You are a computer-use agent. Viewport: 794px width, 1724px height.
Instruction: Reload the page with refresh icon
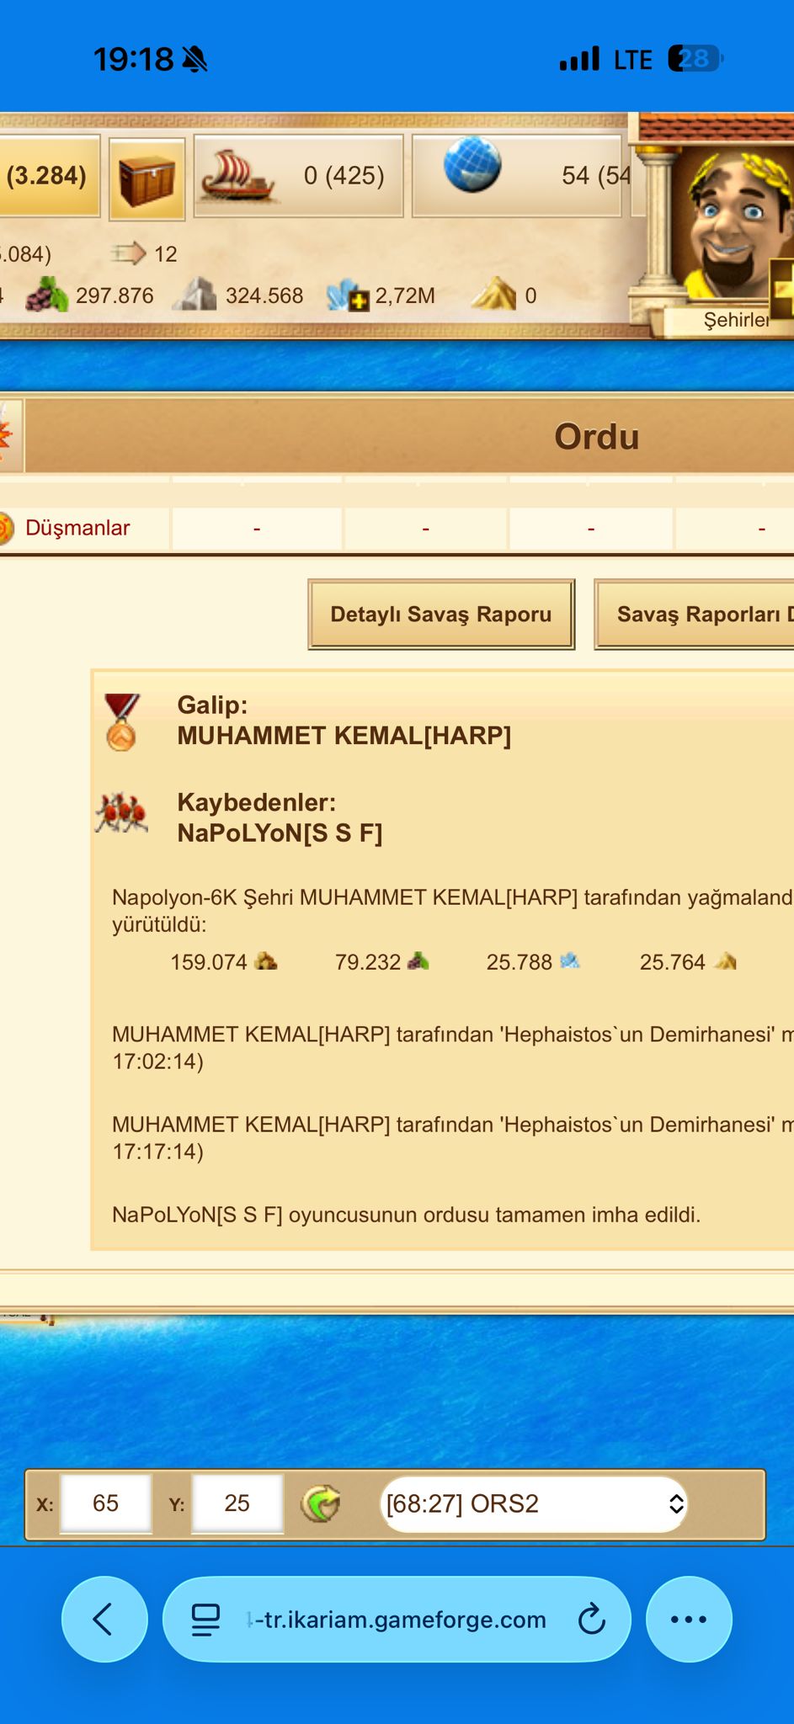(592, 1619)
